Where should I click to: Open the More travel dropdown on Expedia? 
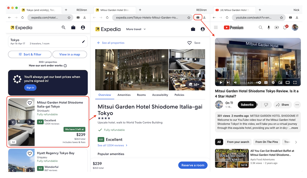tap(136, 29)
